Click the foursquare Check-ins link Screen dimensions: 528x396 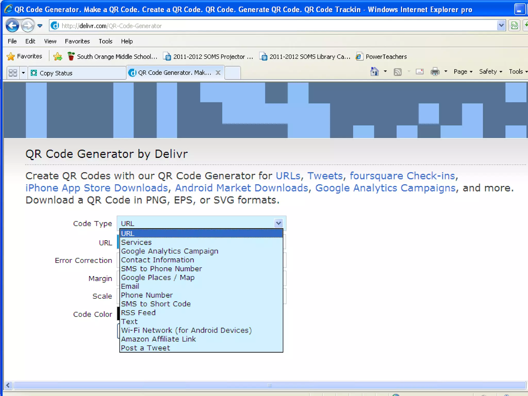[402, 176]
